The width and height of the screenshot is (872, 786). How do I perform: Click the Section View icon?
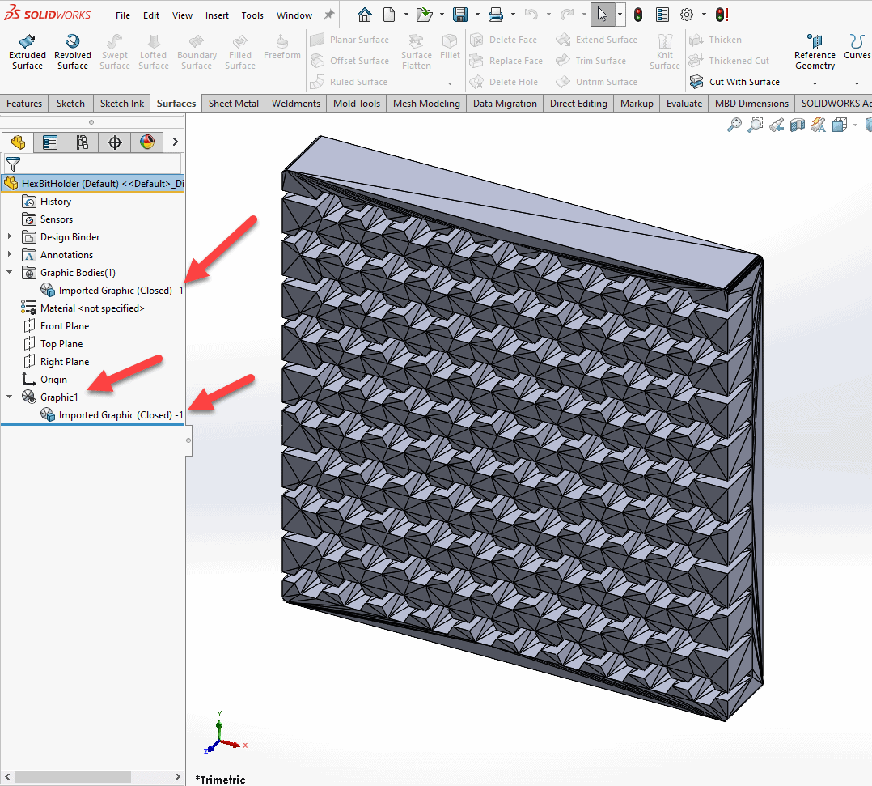click(798, 125)
